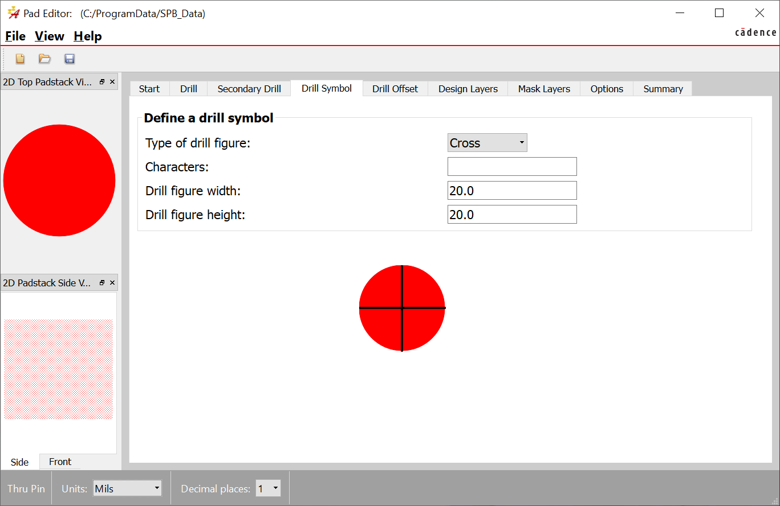780x506 pixels.
Task: Click the 'Decimal places:' label
Action: (216, 488)
